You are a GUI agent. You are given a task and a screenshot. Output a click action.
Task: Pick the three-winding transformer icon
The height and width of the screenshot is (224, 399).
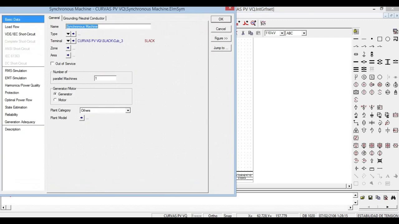click(x=356, y=130)
